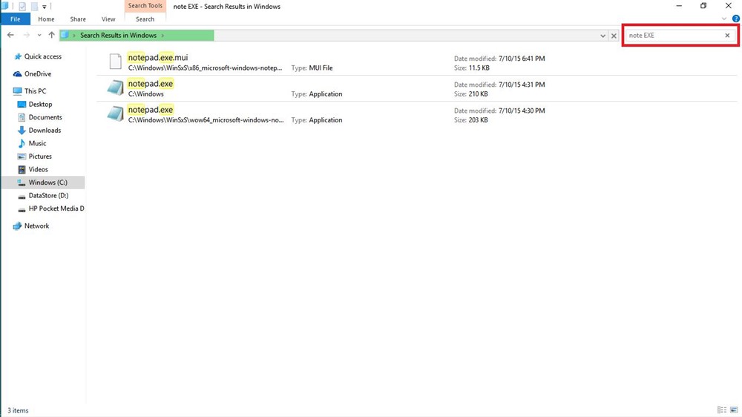Open Pictures in the sidebar

40,157
